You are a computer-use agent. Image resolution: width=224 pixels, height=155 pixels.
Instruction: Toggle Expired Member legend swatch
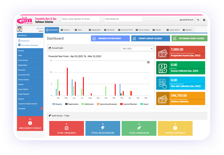(x=121, y=104)
